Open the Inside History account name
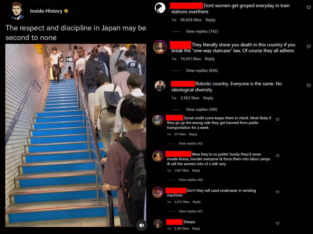 [46, 11]
